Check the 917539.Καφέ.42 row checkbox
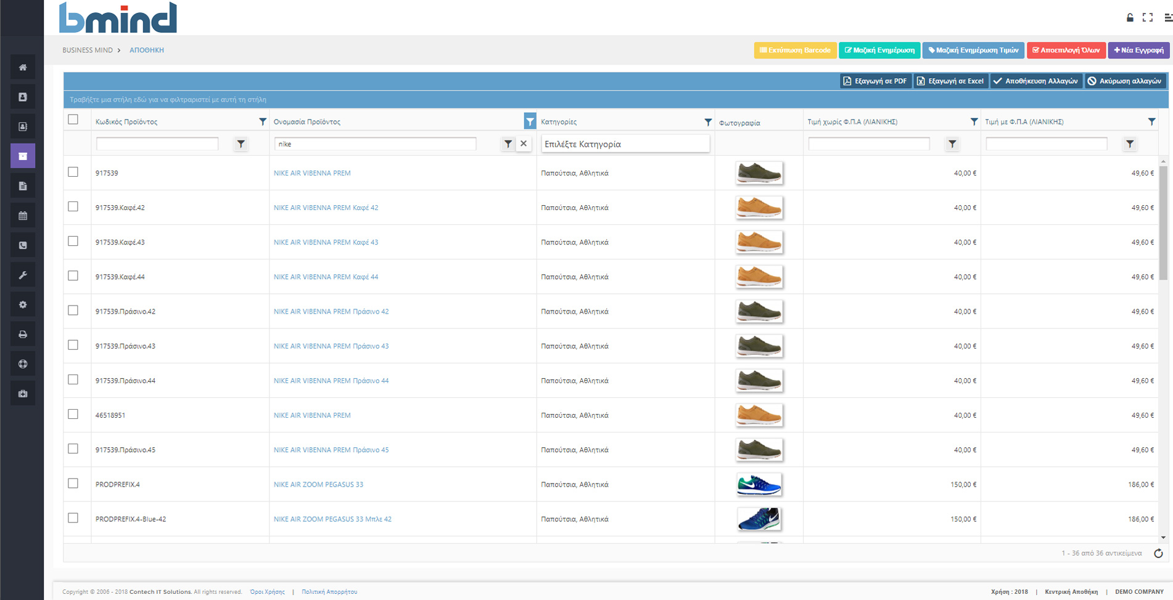The width and height of the screenshot is (1173, 600). pos(73,206)
